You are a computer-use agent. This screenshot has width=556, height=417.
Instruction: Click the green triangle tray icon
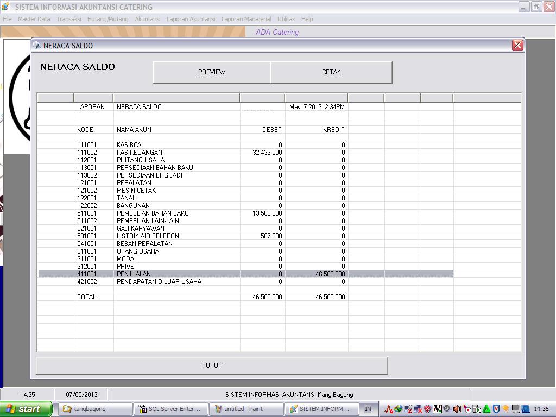pos(486,409)
